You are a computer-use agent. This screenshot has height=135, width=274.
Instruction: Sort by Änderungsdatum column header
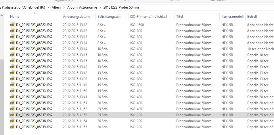[x=76, y=17]
